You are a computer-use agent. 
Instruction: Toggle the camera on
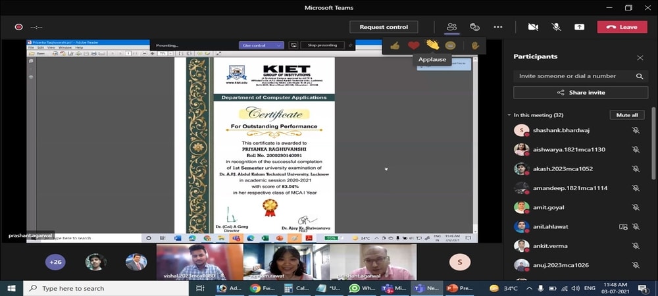533,27
